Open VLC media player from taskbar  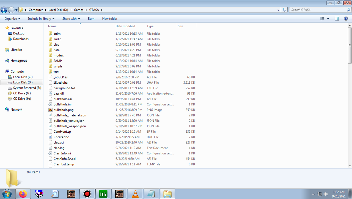coord(135,194)
